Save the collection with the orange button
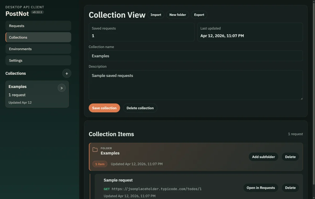 [x=104, y=108]
